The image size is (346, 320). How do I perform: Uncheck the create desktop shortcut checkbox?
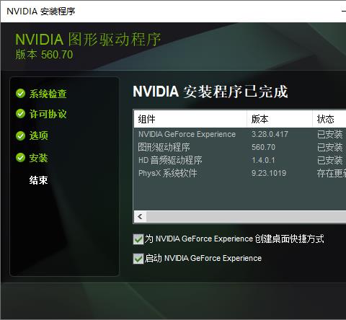(x=138, y=239)
